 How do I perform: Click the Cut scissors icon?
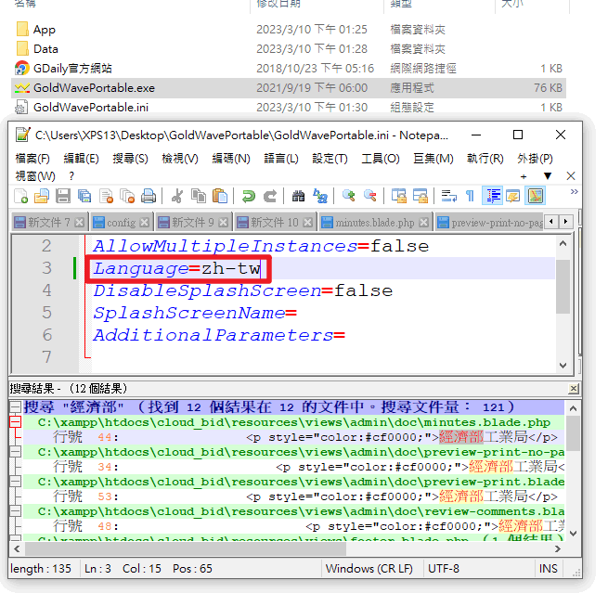(x=177, y=196)
